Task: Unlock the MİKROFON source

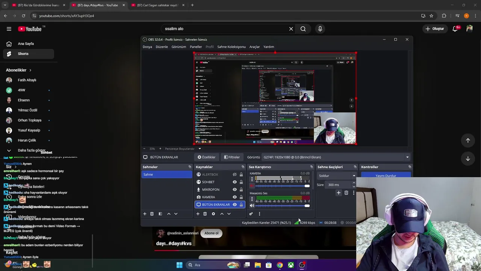Action: click(x=241, y=190)
